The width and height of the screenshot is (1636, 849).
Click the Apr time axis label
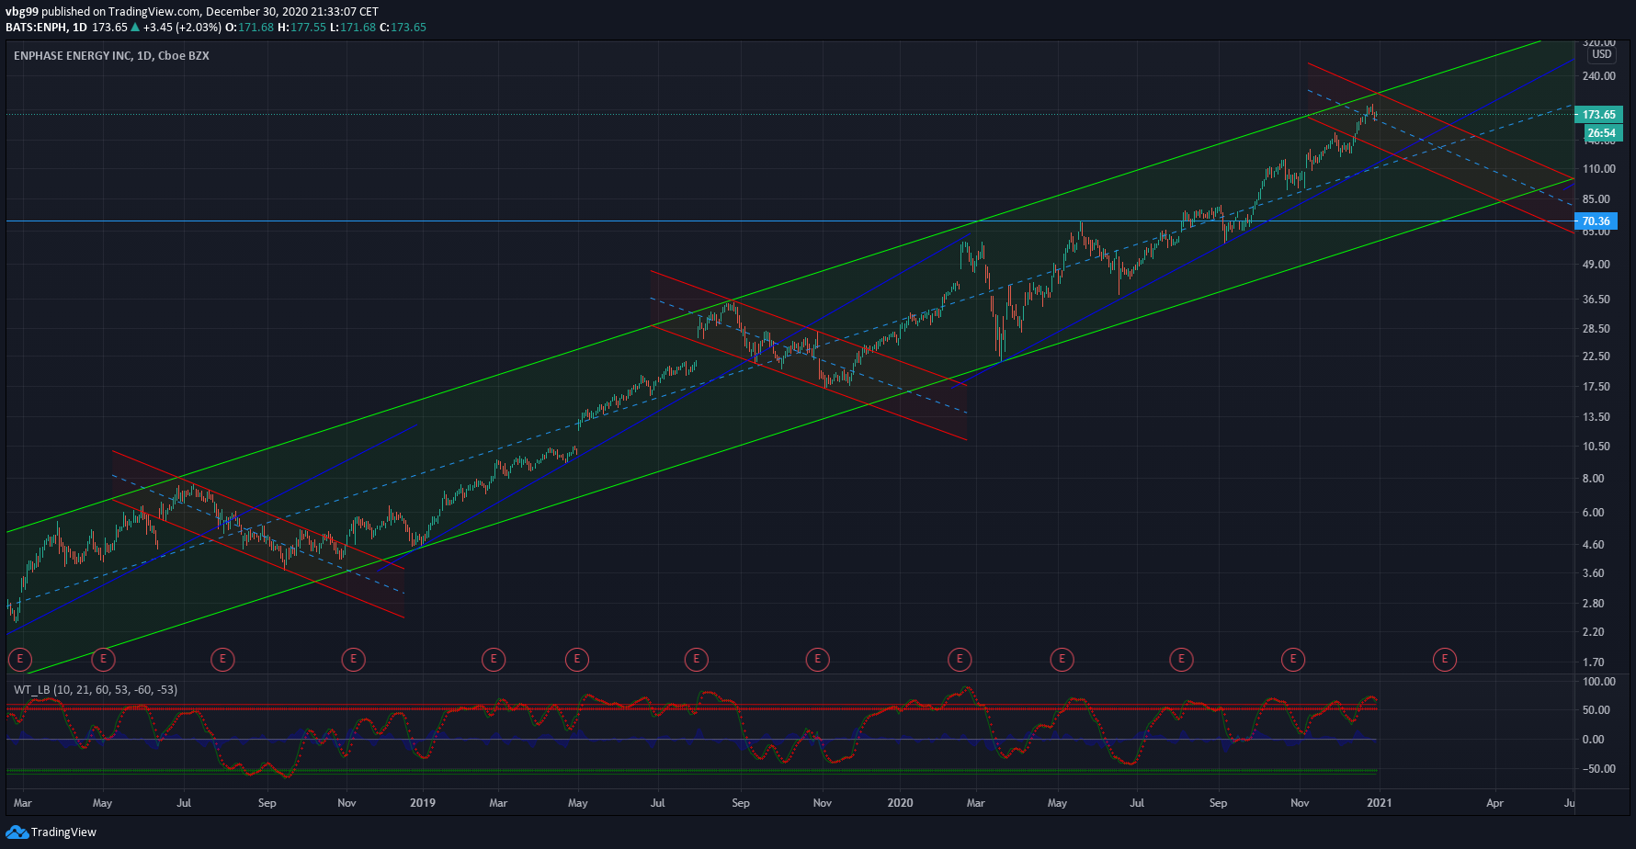coord(1495,803)
